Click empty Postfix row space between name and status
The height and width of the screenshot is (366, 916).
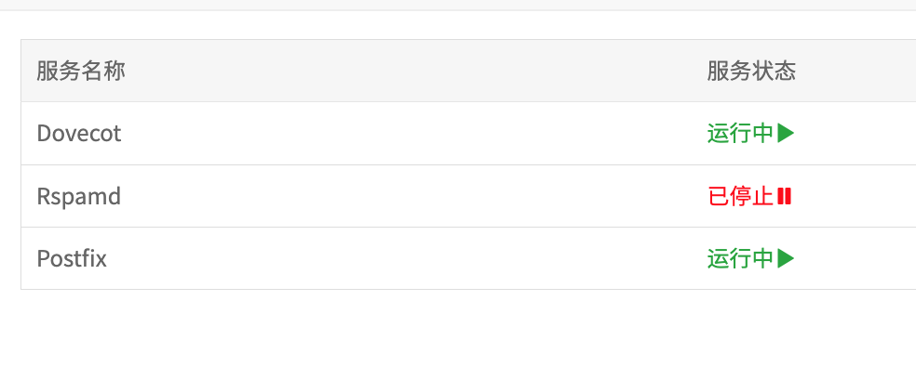pyautogui.click(x=409, y=258)
